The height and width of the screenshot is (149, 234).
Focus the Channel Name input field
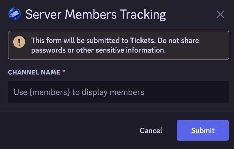119,92
